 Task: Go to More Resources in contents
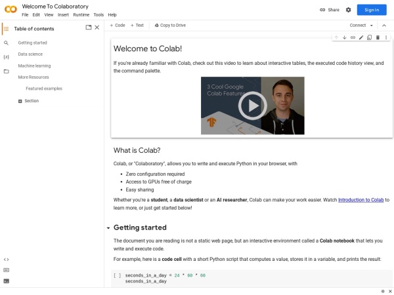33,77
